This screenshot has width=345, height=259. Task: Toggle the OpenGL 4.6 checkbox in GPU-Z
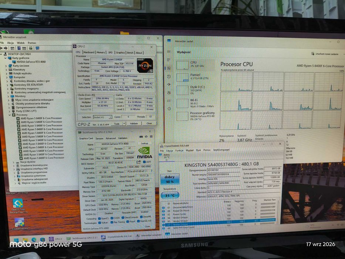[138, 221]
